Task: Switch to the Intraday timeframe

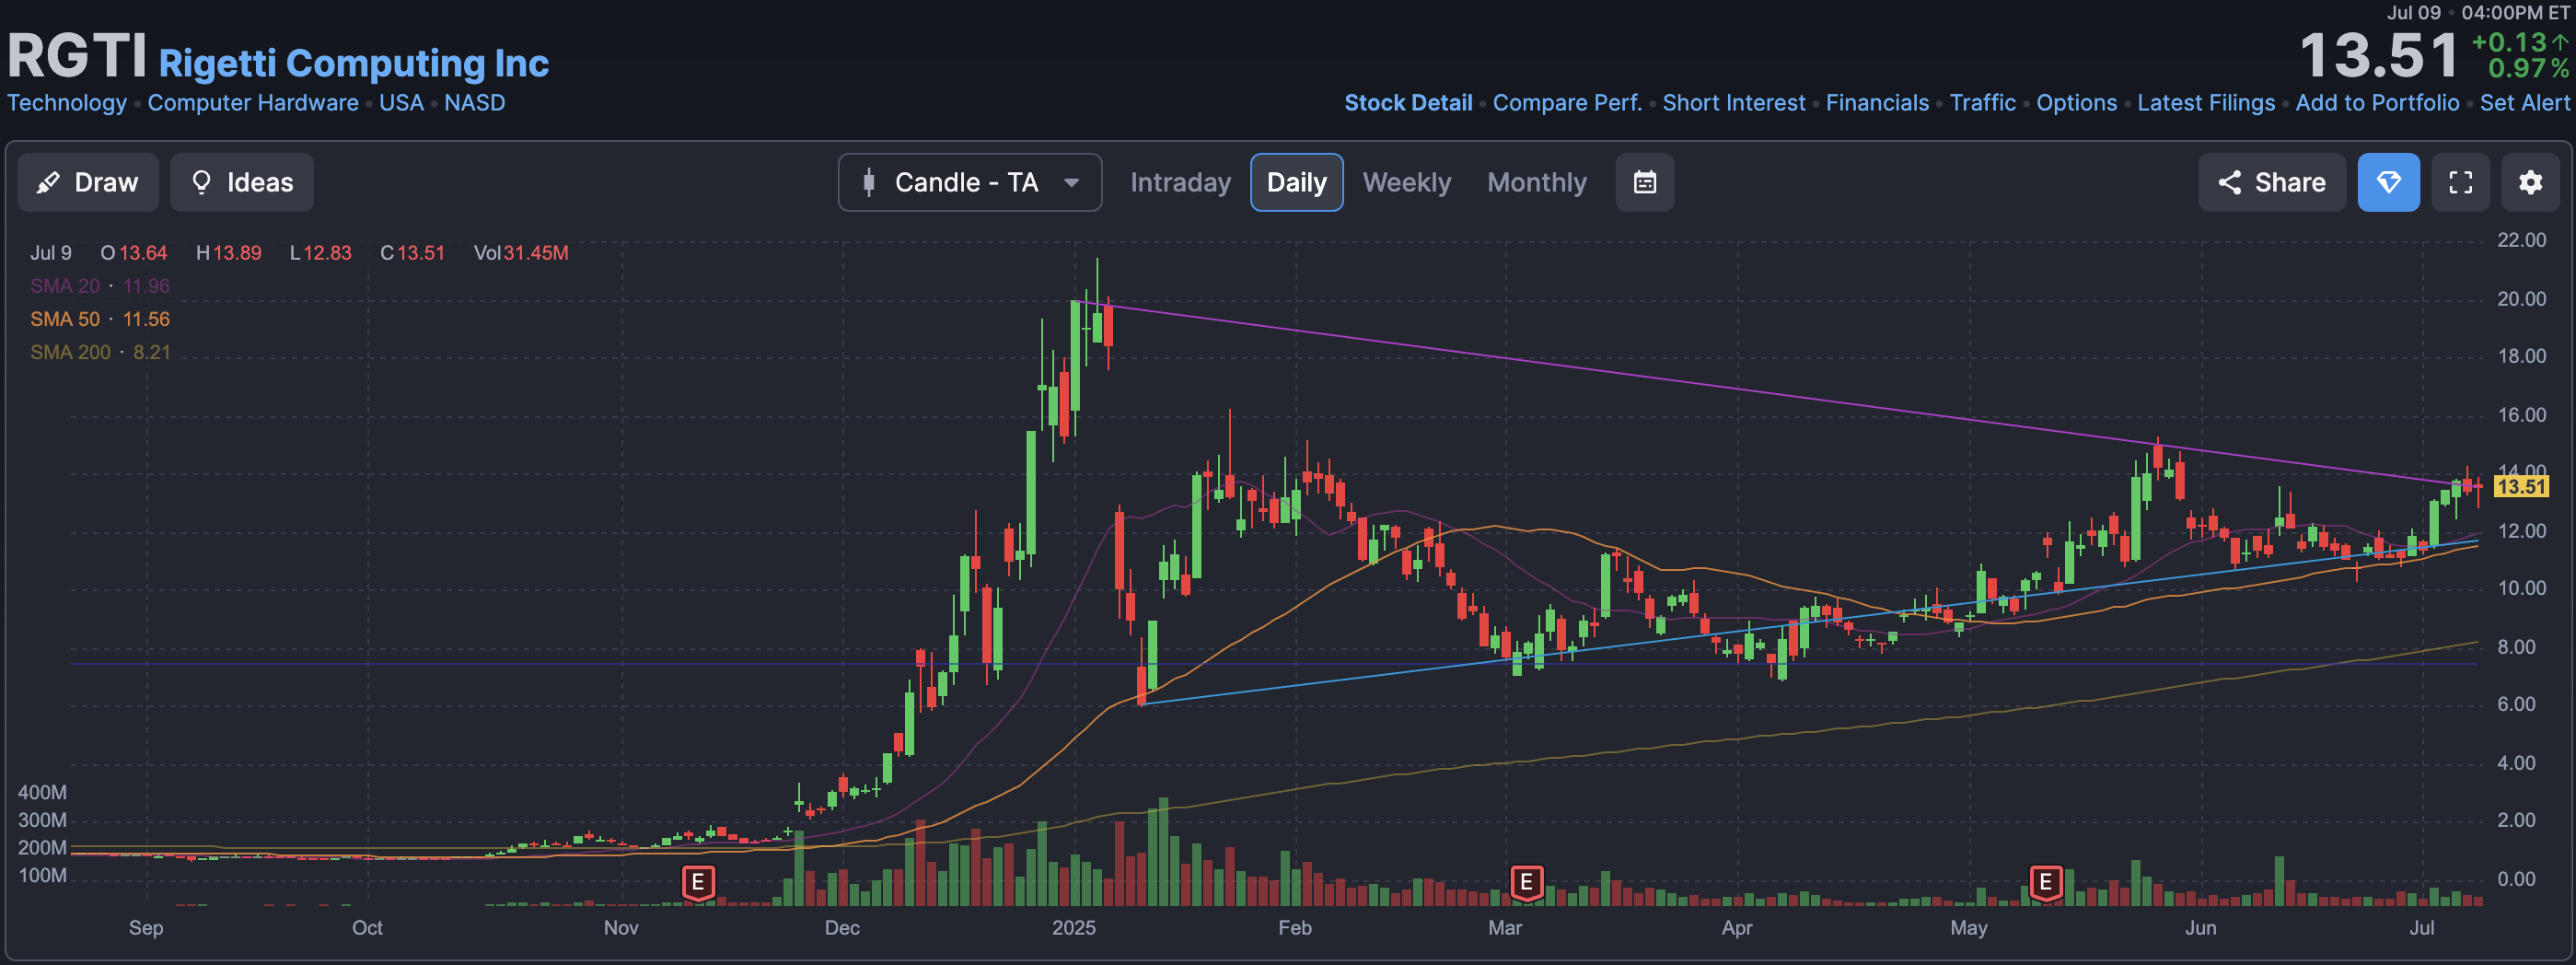Action: [1180, 182]
